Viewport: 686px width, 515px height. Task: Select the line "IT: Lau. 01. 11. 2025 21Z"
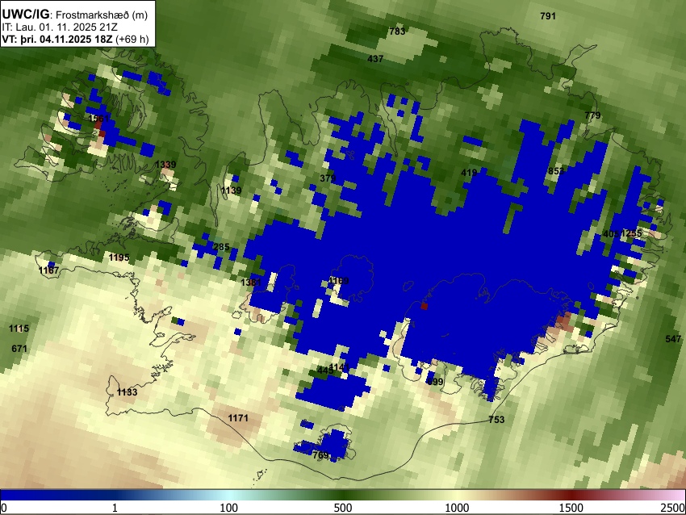[x=59, y=27]
